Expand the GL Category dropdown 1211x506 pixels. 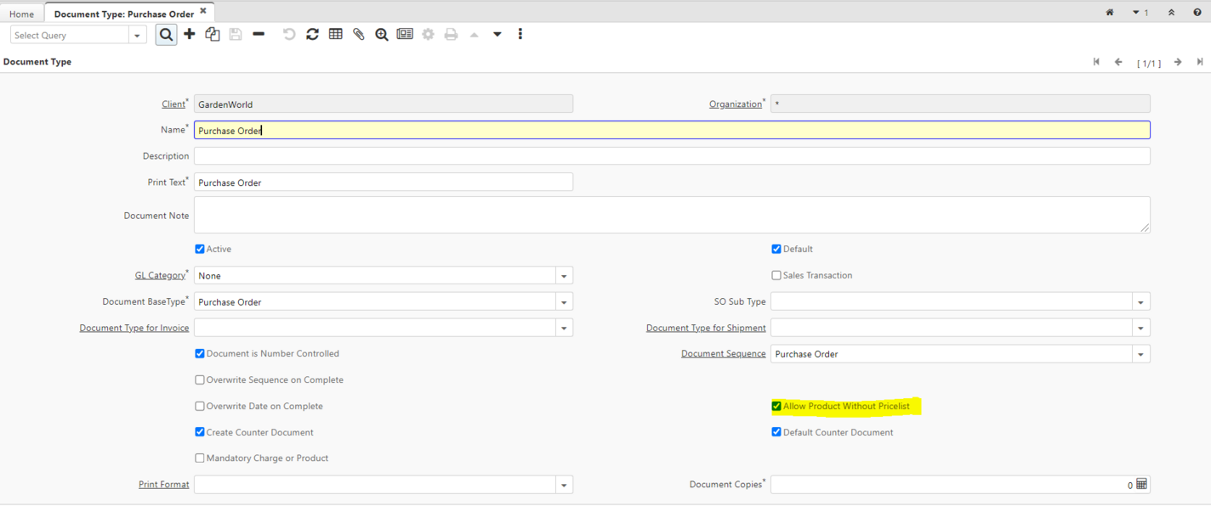564,276
